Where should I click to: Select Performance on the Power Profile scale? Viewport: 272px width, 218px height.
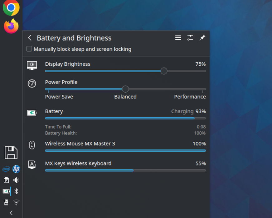click(190, 97)
